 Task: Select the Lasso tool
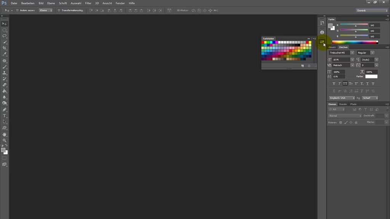tap(5, 36)
